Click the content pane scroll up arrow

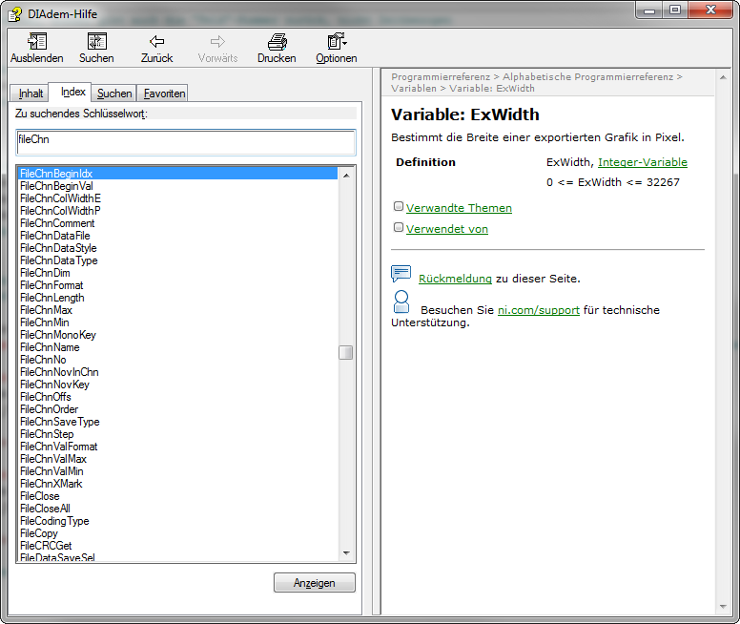(x=723, y=77)
